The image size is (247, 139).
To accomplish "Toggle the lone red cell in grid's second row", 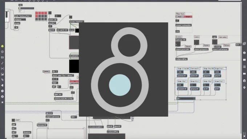I will [37, 16].
